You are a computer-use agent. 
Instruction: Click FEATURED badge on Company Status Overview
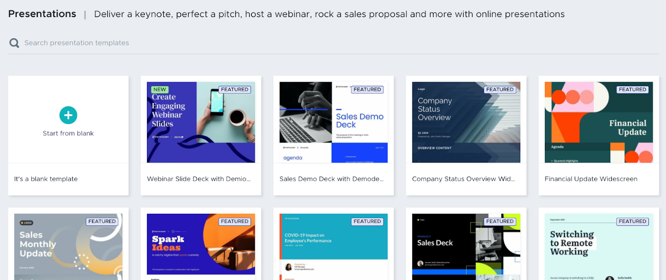point(500,90)
